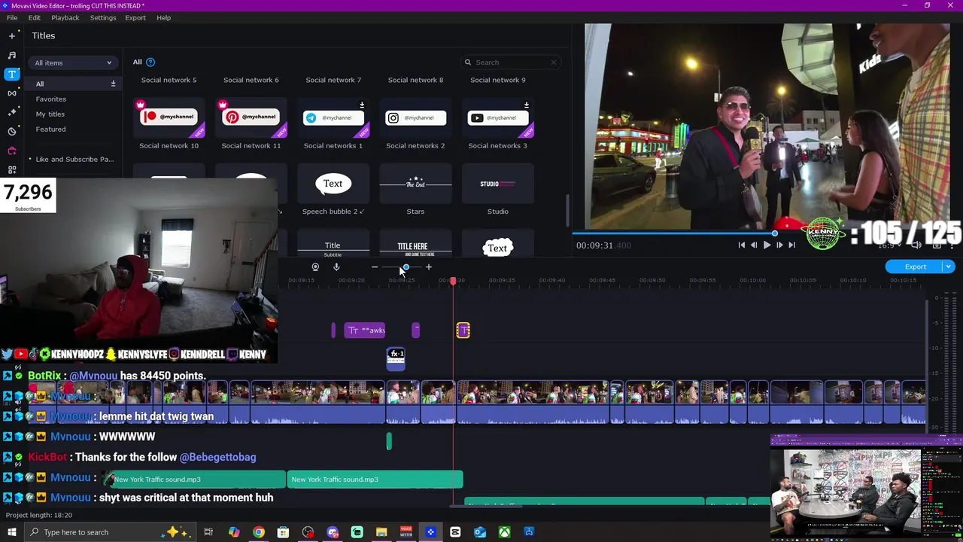Select the Social networks 3 YouTube title

[498, 117]
